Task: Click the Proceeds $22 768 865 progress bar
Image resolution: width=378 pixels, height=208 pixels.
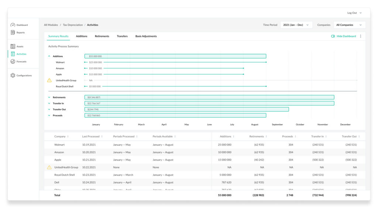Action: click(x=175, y=116)
